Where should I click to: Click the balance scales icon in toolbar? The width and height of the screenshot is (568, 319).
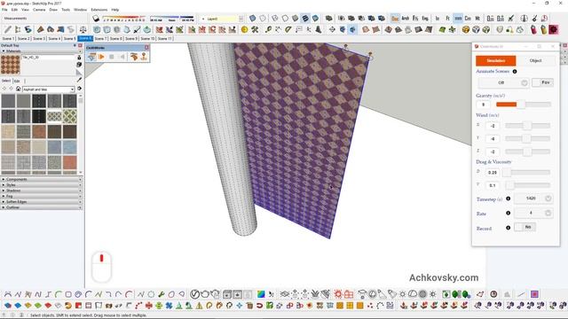coord(83,29)
